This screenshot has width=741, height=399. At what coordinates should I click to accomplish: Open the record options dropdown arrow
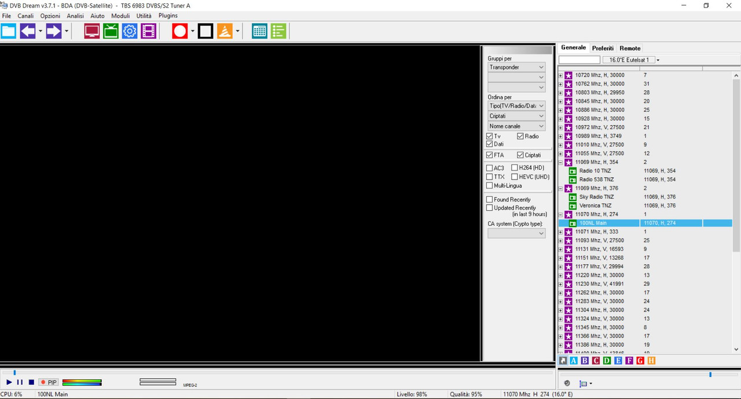pyautogui.click(x=192, y=31)
